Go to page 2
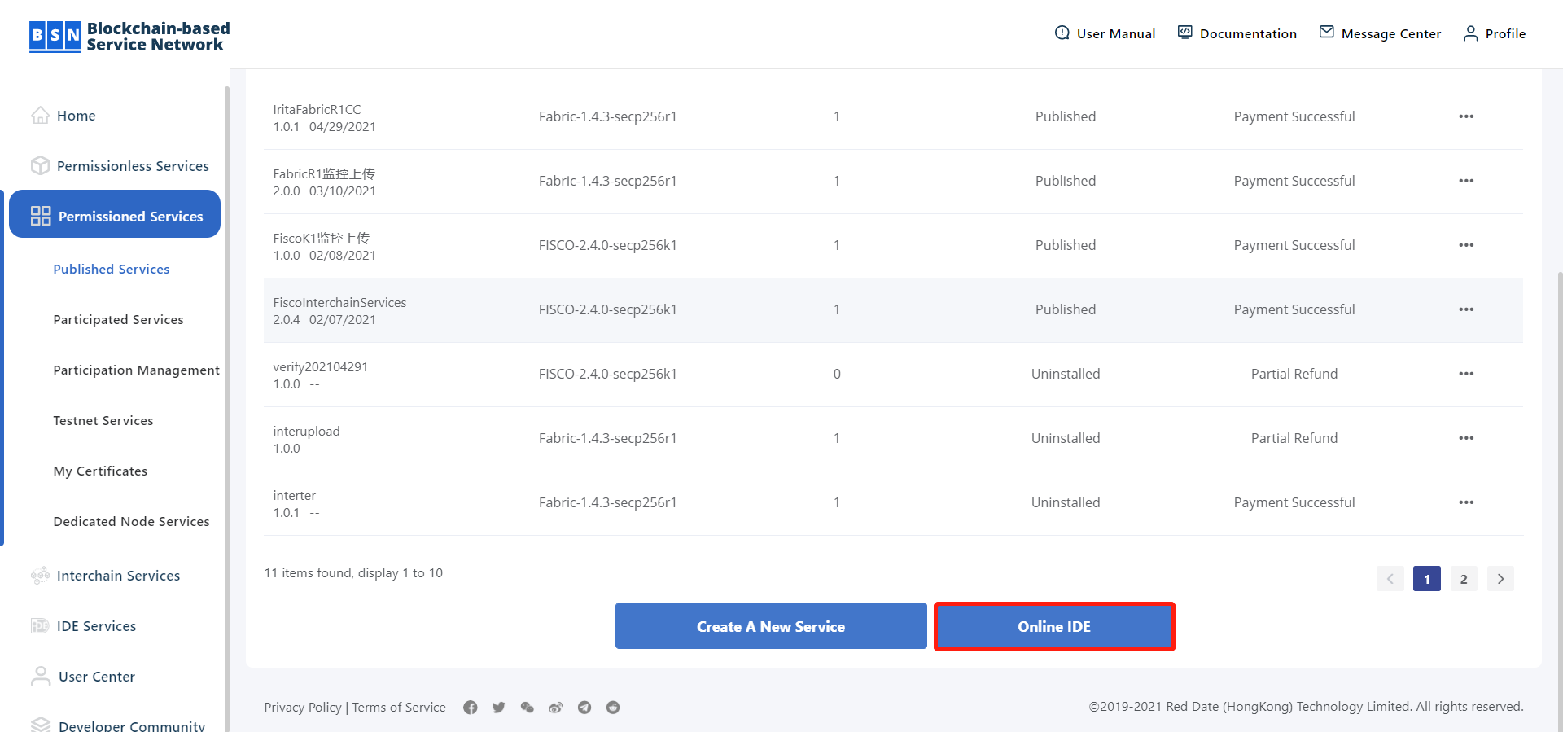 (1464, 579)
